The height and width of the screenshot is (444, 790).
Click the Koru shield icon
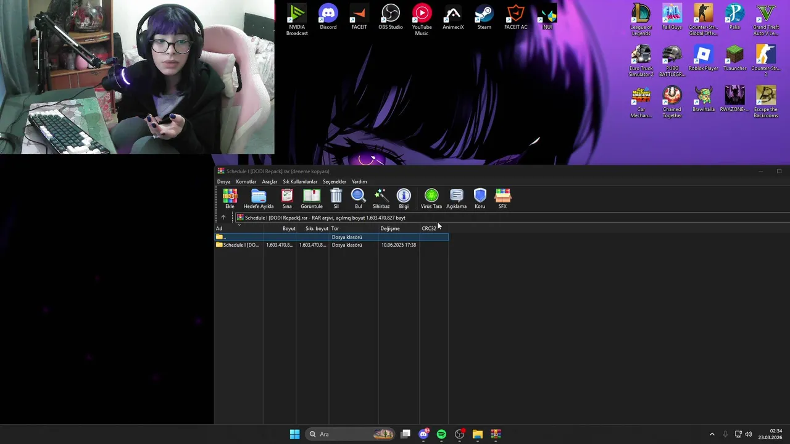(480, 199)
